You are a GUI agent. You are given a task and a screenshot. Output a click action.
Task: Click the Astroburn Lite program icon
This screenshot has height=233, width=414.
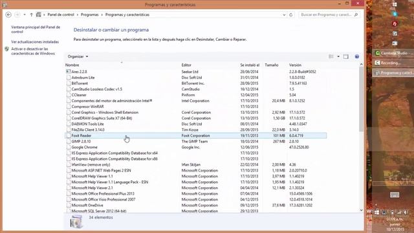(69, 78)
